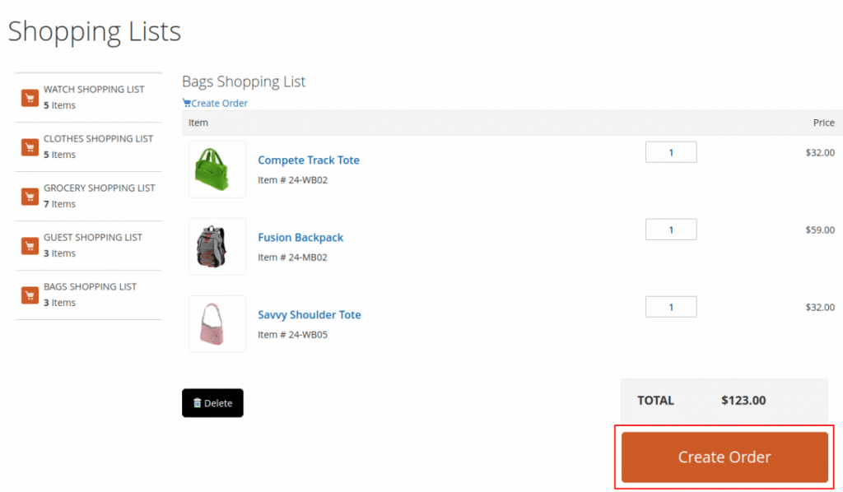This screenshot has width=843, height=492.
Task: Click the pink Savvy Shoulder Tote thumbnail
Action: [217, 324]
